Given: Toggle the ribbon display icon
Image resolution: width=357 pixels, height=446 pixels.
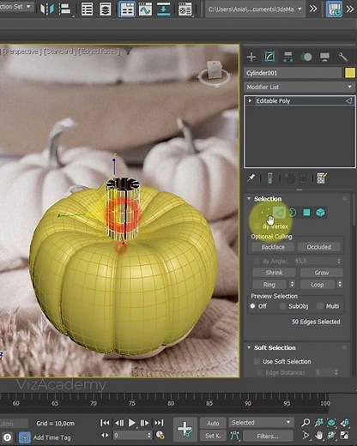Looking at the screenshot, I should coord(127,9).
